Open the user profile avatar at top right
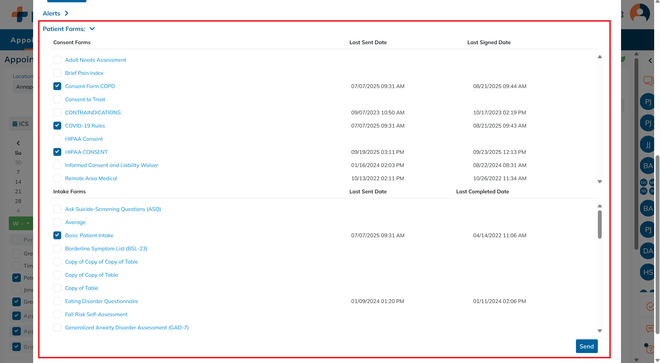 639,13
